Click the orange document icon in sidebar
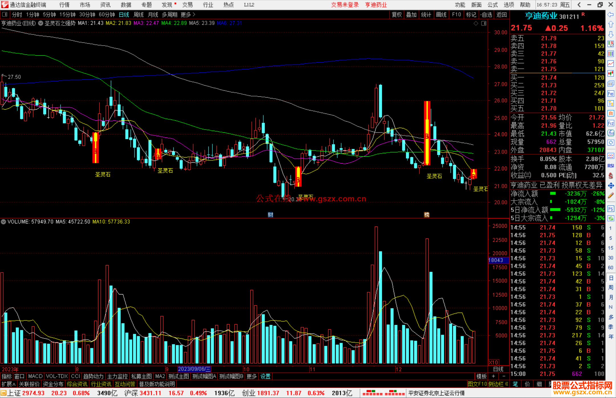Viewport: 616px width, 398px height. (x=611, y=113)
